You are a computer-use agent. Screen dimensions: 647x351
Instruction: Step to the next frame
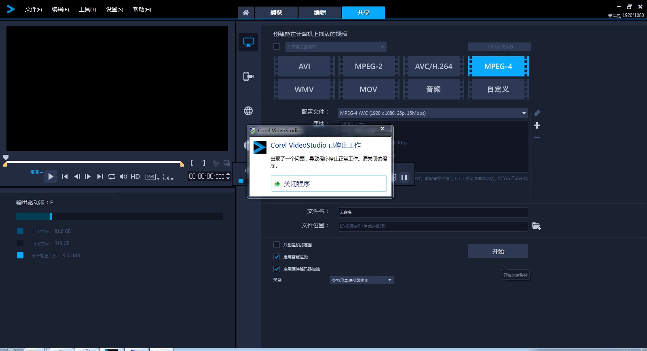pyautogui.click(x=88, y=176)
